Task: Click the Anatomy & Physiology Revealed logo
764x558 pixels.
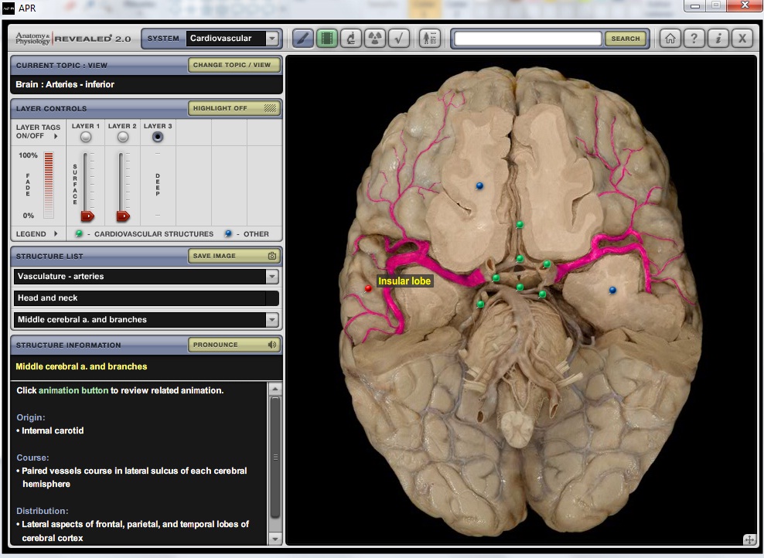Action: pyautogui.click(x=73, y=39)
